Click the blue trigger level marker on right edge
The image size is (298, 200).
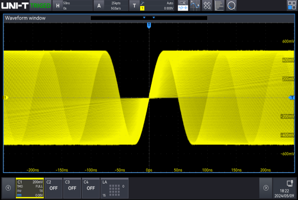[291, 98]
